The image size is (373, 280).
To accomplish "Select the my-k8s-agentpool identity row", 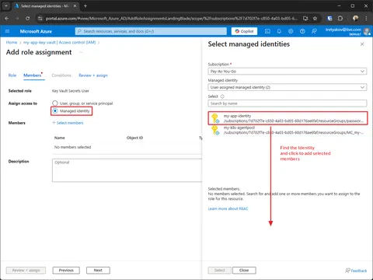I will coord(288,130).
